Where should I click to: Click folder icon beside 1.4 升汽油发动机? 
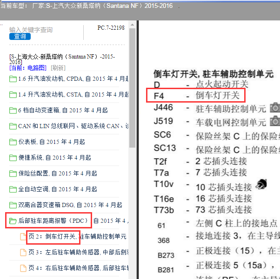pyautogui.click(x=13, y=95)
